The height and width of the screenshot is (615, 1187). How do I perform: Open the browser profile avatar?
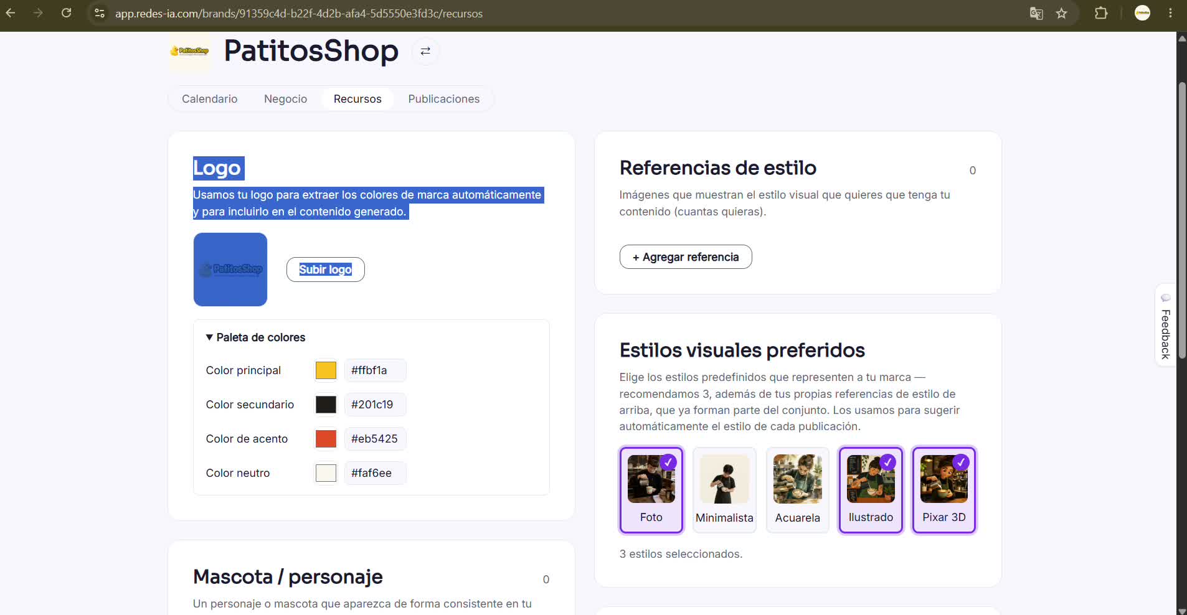(1142, 13)
